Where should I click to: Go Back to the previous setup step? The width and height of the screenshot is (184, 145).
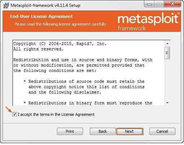pos(102,131)
